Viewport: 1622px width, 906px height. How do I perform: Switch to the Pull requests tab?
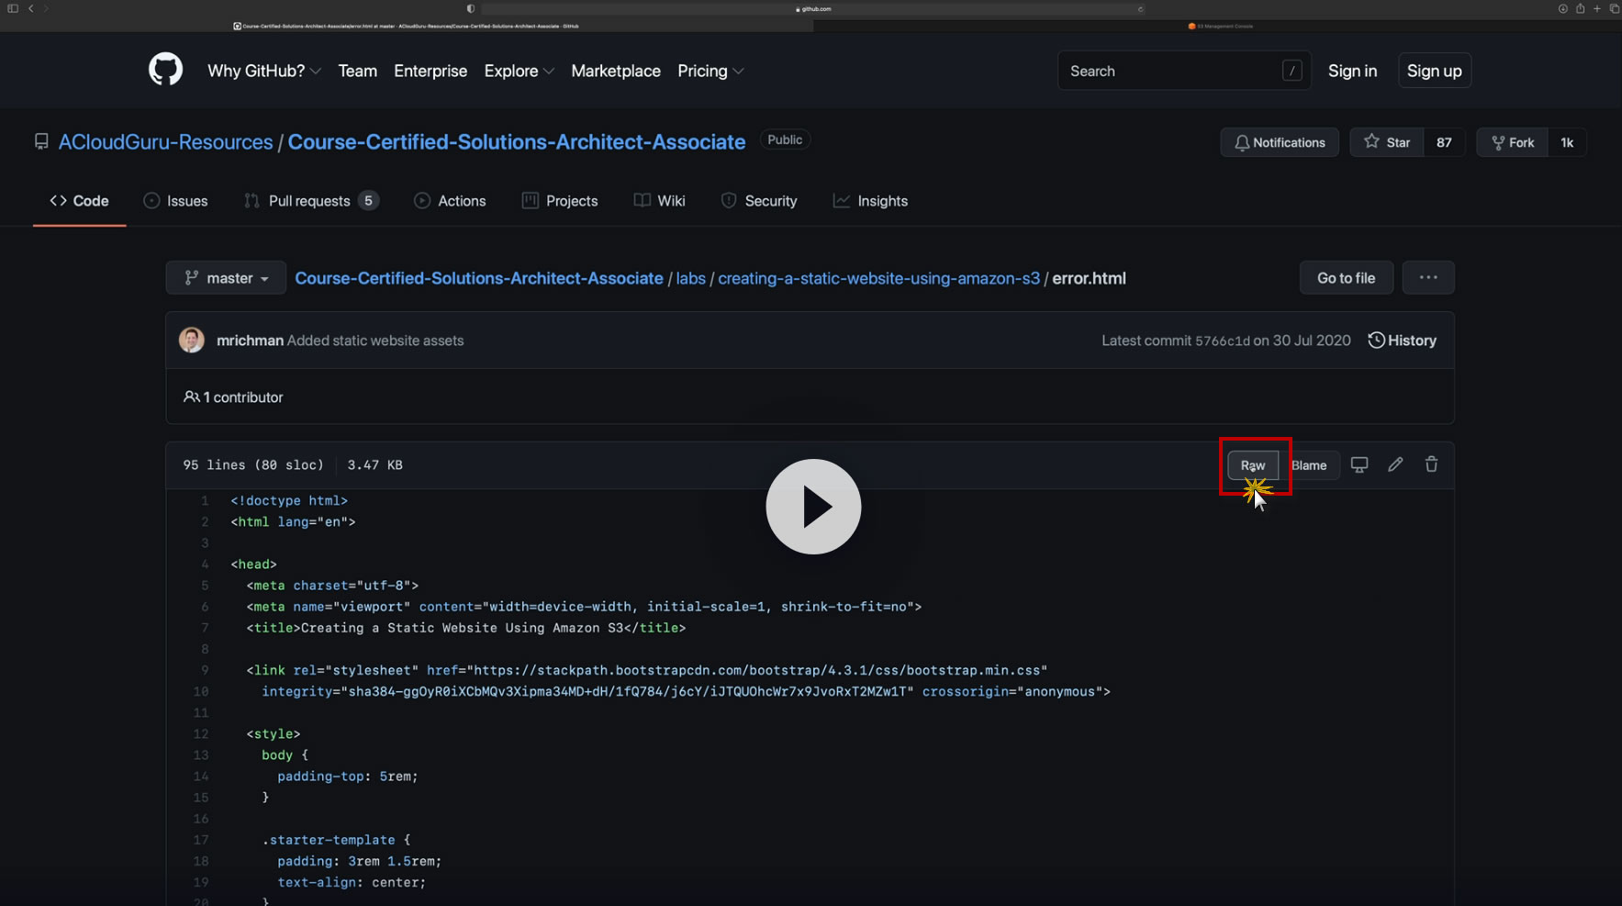[310, 201]
